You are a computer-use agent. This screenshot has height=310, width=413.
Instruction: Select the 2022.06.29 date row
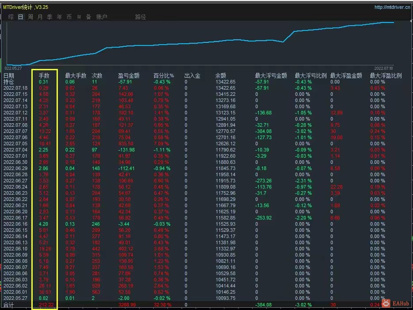(15, 168)
